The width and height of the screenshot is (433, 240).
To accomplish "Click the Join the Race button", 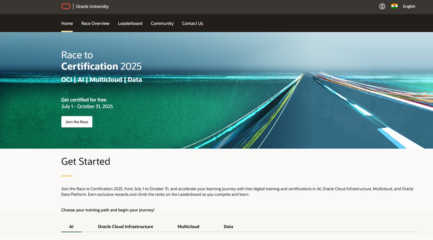I will click(77, 122).
